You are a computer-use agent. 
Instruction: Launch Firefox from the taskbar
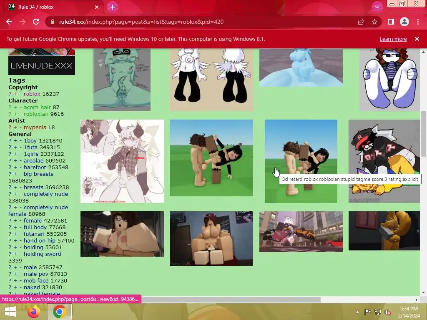tap(34, 312)
